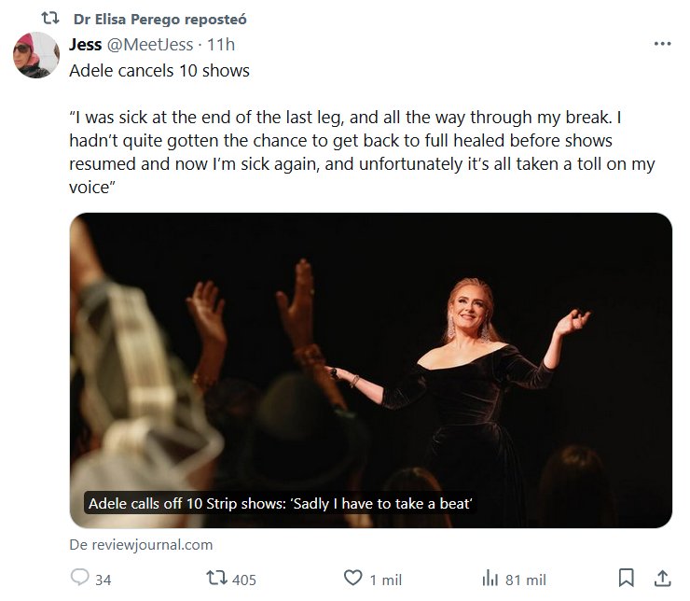Repost the tweet with the arrows icon
Image resolution: width=690 pixels, height=601 pixels.
click(x=216, y=579)
